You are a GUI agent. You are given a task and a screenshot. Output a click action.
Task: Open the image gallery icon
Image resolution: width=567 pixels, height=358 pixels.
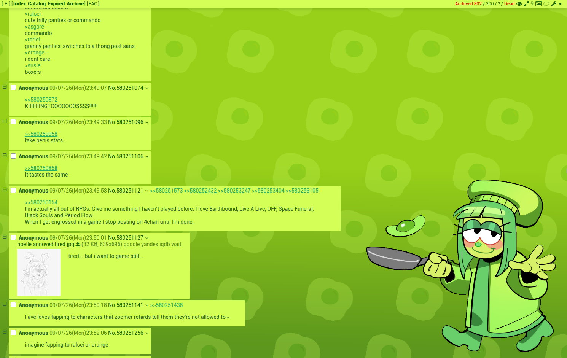[538, 4]
